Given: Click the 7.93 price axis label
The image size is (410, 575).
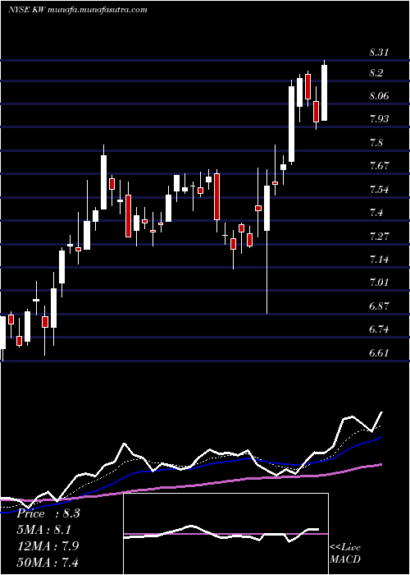Looking at the screenshot, I should (379, 119).
